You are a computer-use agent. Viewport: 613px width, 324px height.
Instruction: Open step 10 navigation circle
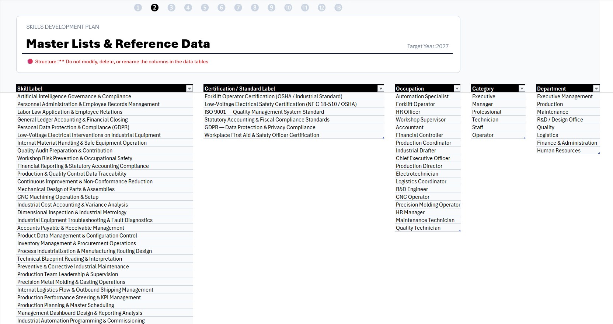click(x=288, y=7)
